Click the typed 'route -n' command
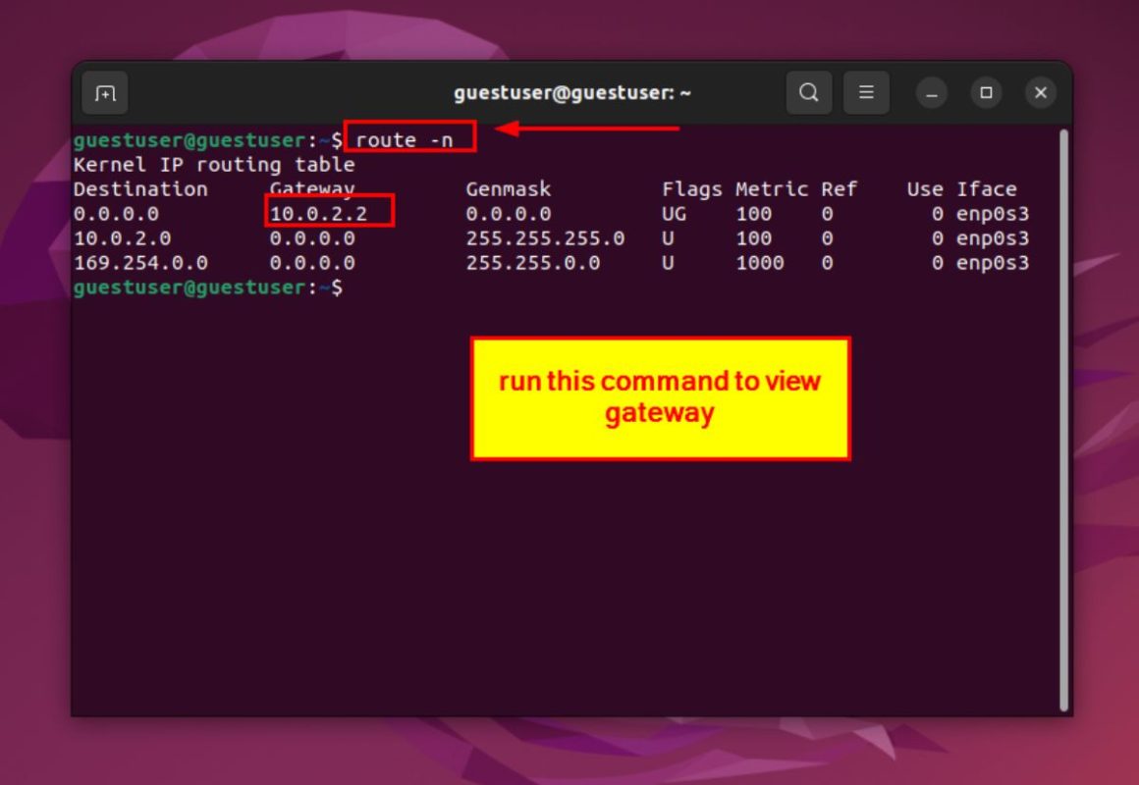Screen dimensions: 1139x785 pos(405,139)
